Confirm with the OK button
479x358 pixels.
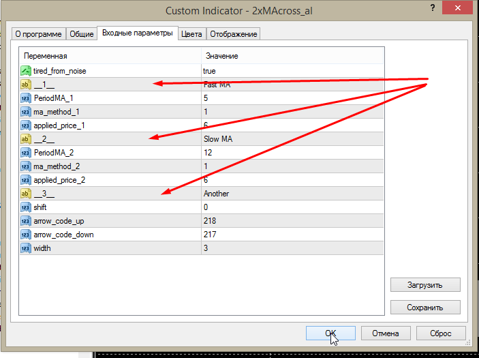[x=330, y=333]
